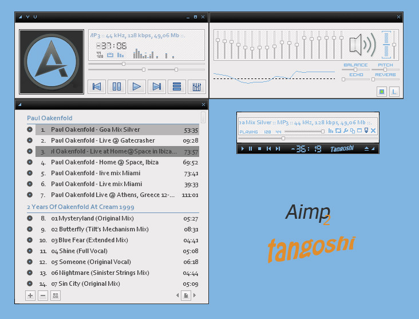Viewport: 419px width, 319px height.
Task: Adjust the REVERB slider in equalizer window
Action: (385, 79)
